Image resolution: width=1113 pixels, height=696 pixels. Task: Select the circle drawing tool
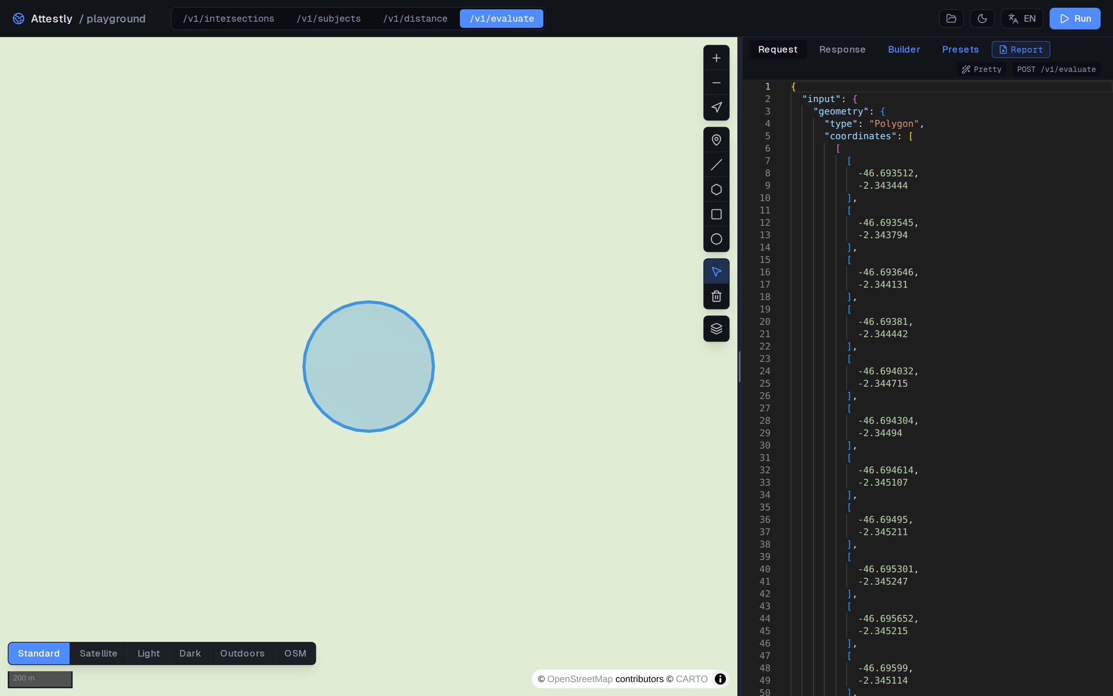click(716, 239)
